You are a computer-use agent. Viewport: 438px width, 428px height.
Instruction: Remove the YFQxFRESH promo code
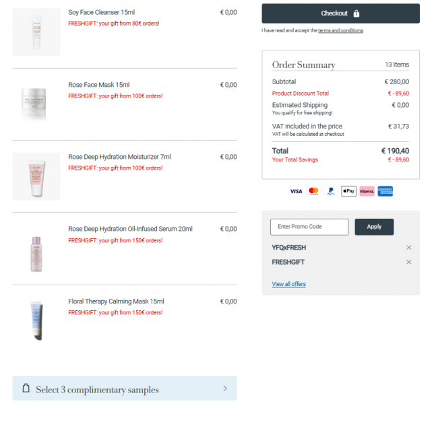(408, 248)
